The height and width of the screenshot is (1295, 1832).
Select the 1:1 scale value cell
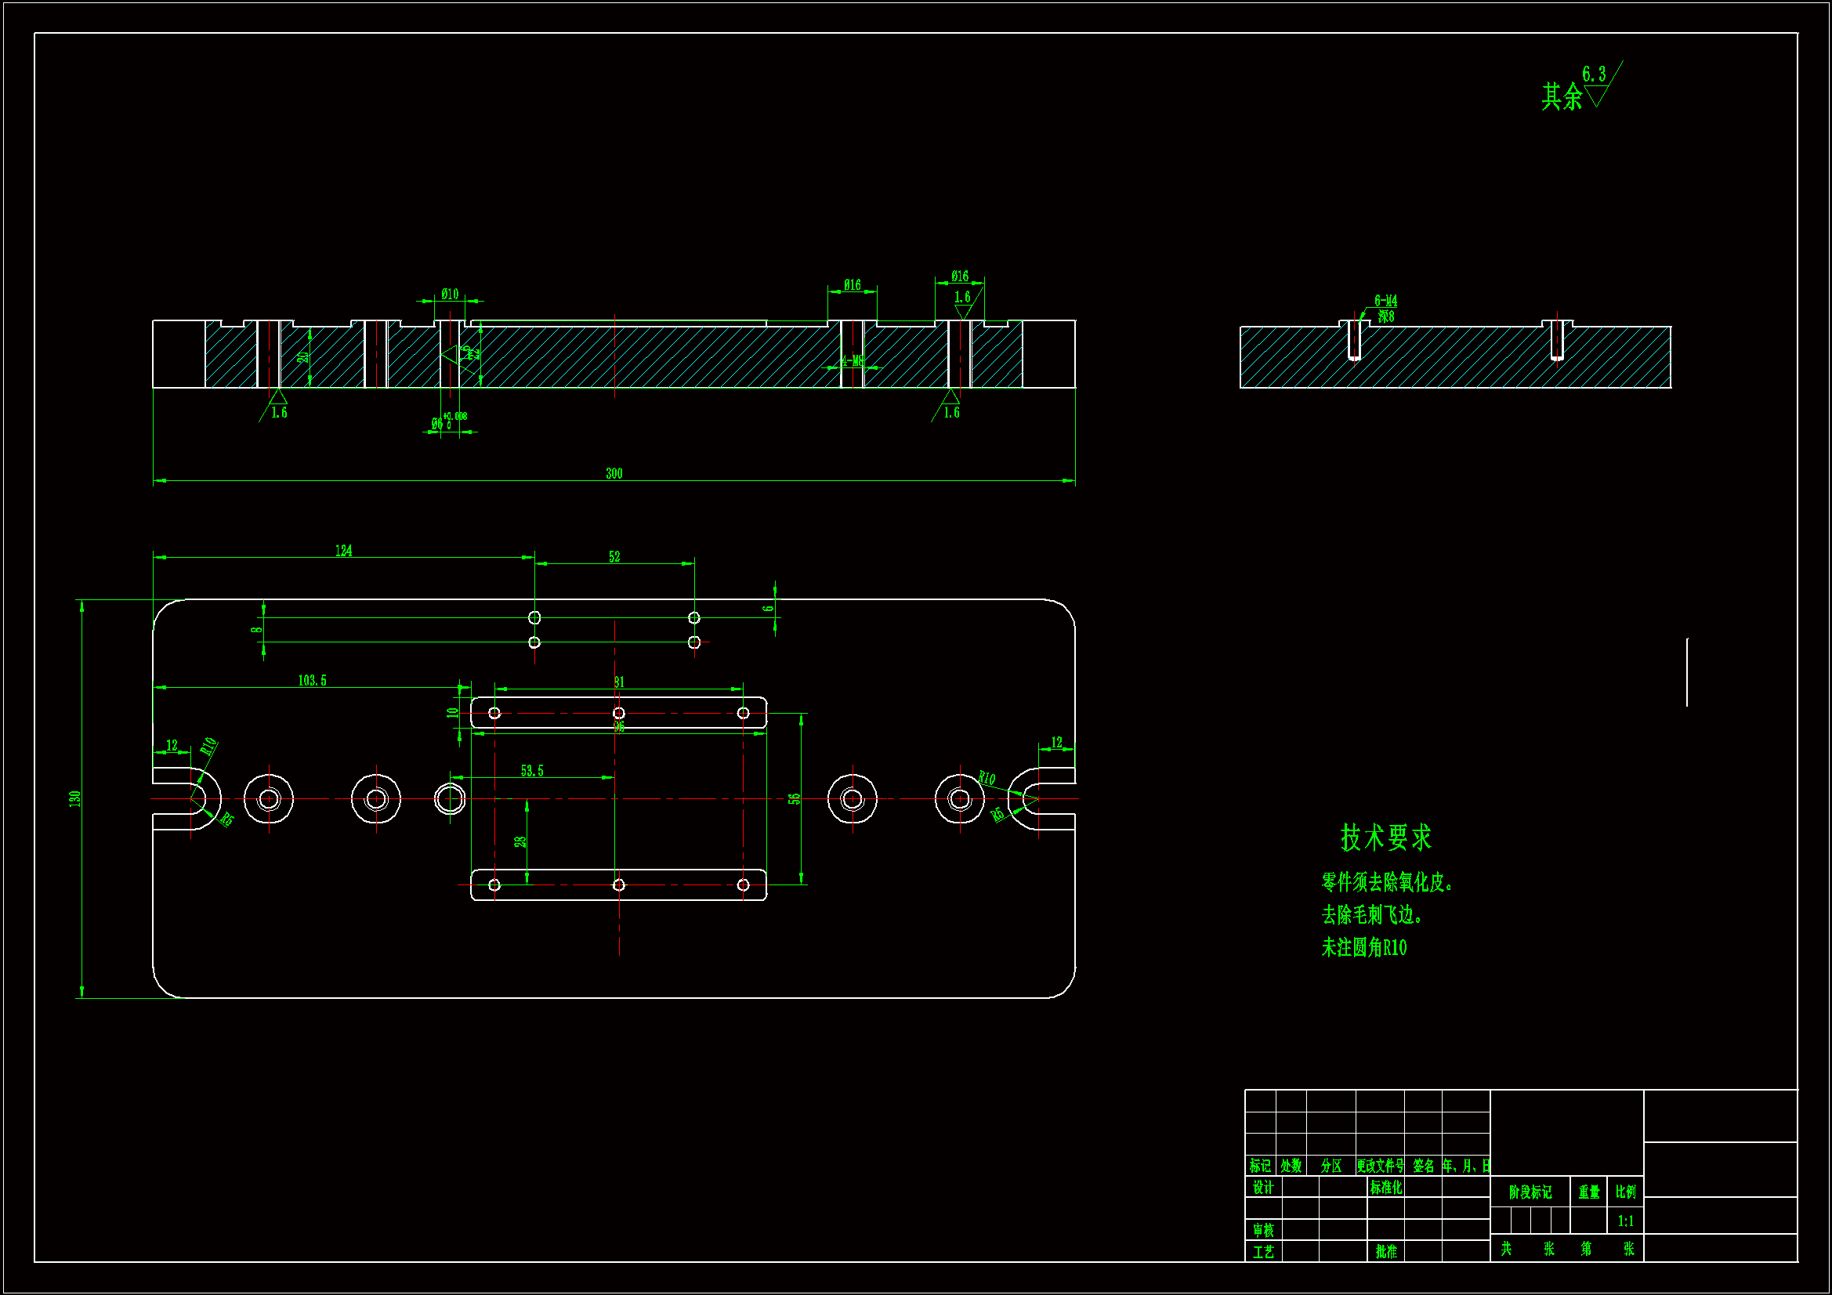[1625, 1221]
